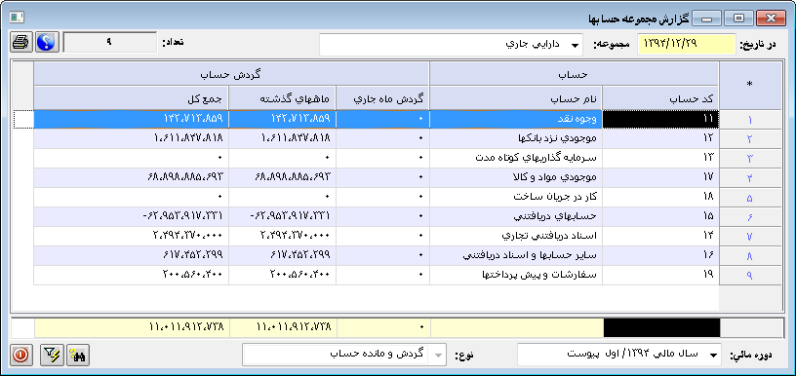Select account name موجودي مواد و کالا
This screenshot has height=376, width=796.
coord(516,178)
